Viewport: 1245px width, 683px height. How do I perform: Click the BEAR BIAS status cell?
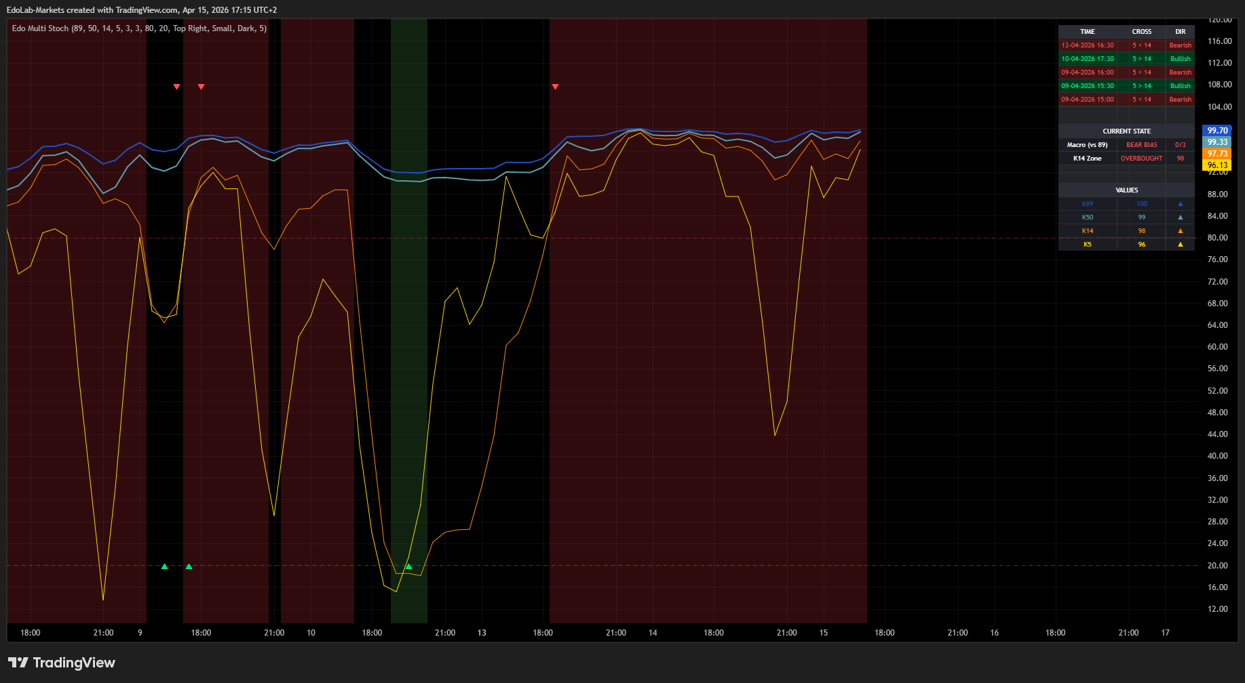point(1142,145)
